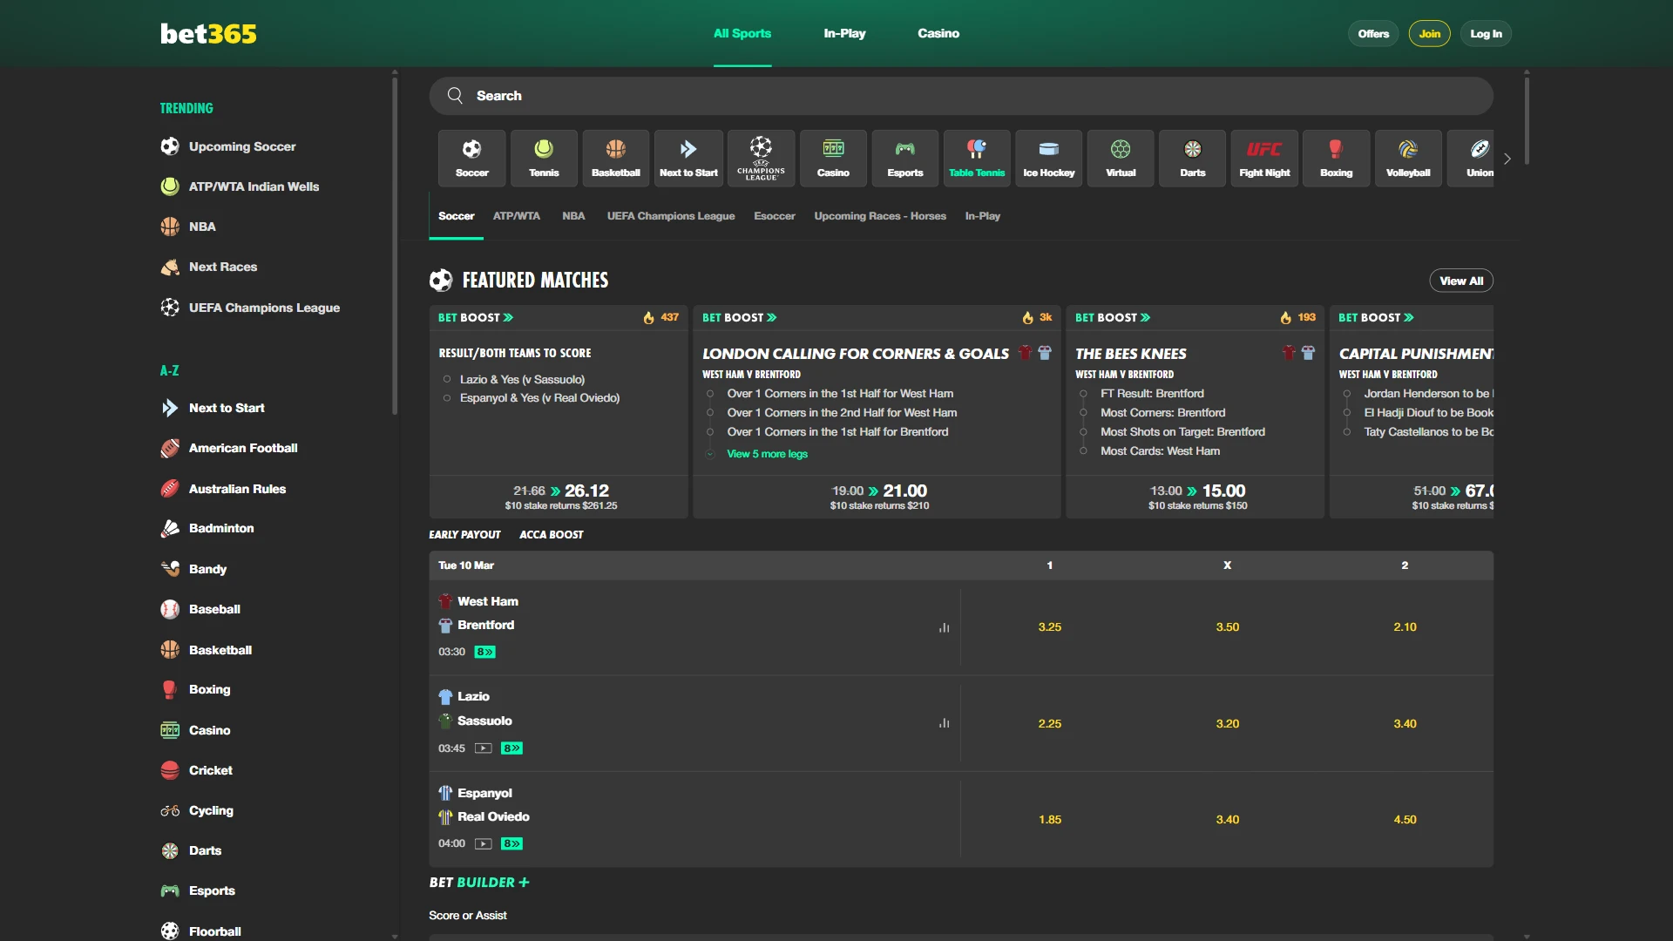1673x941 pixels.
Task: Select Upcoming Races - Horses sub-tab
Action: click(880, 216)
